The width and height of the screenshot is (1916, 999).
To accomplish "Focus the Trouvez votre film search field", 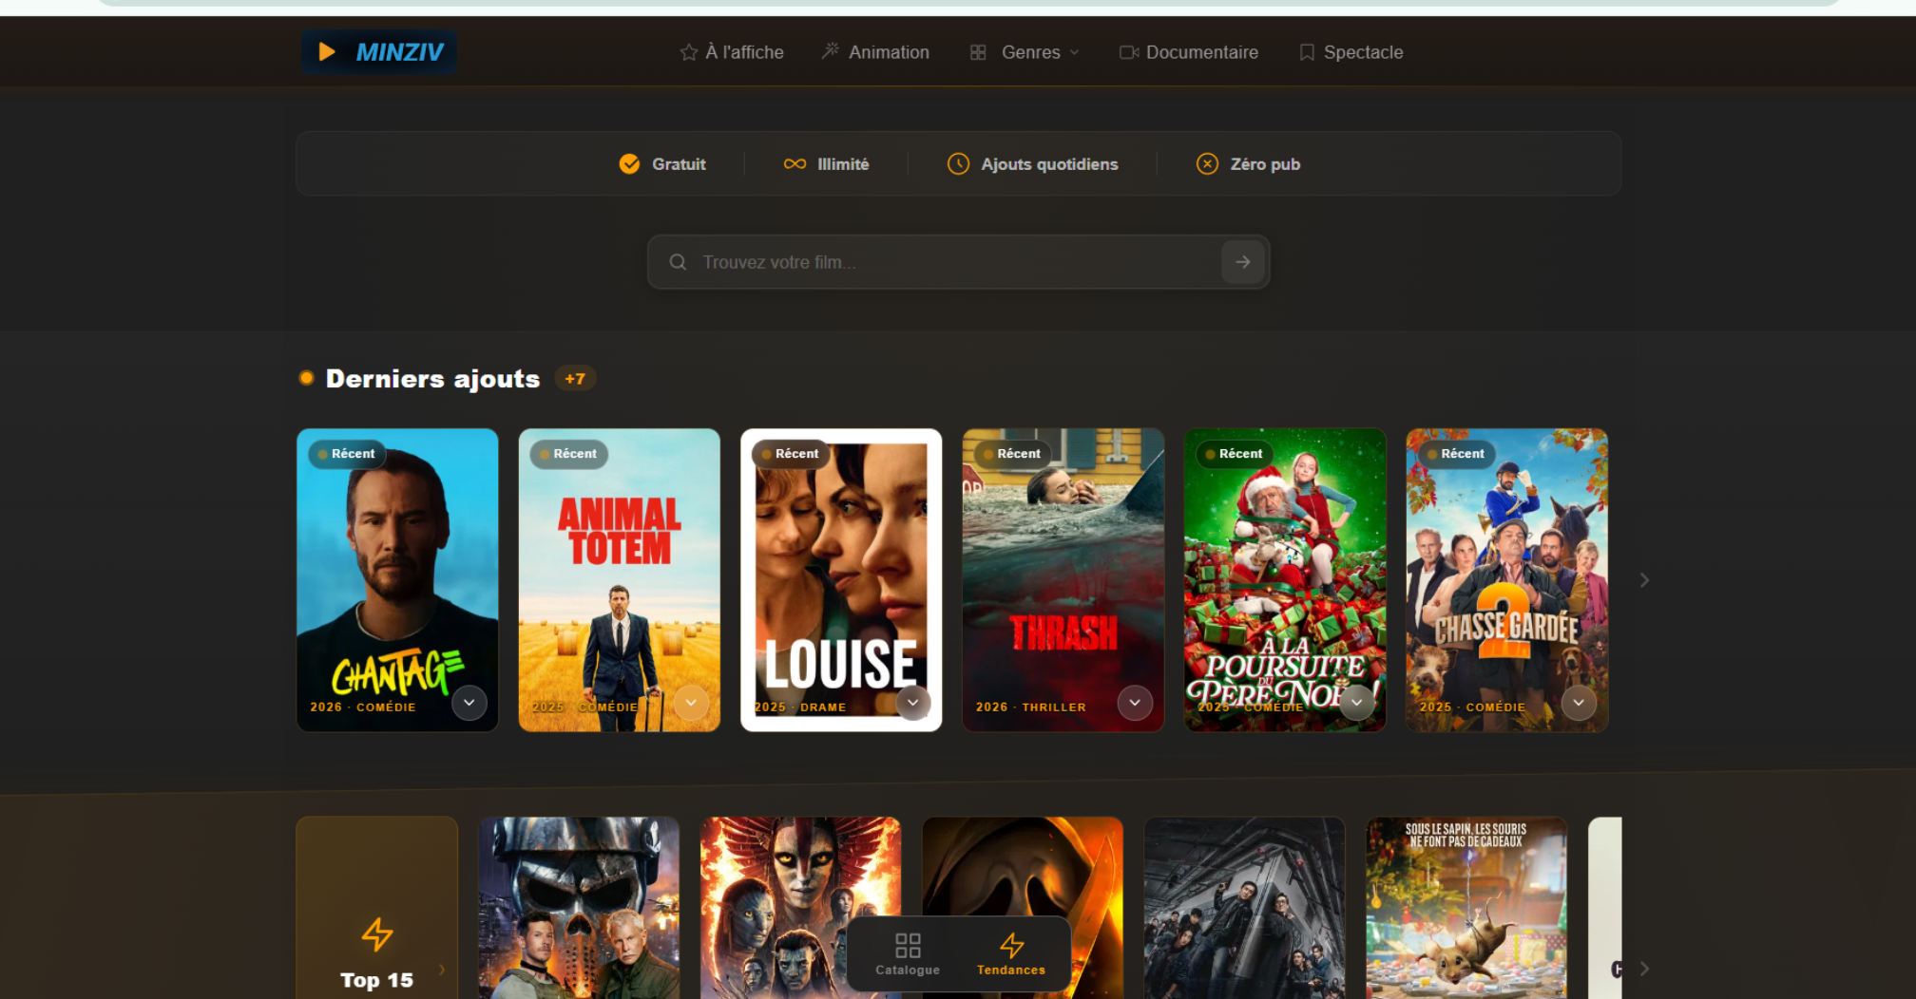I will coord(950,262).
